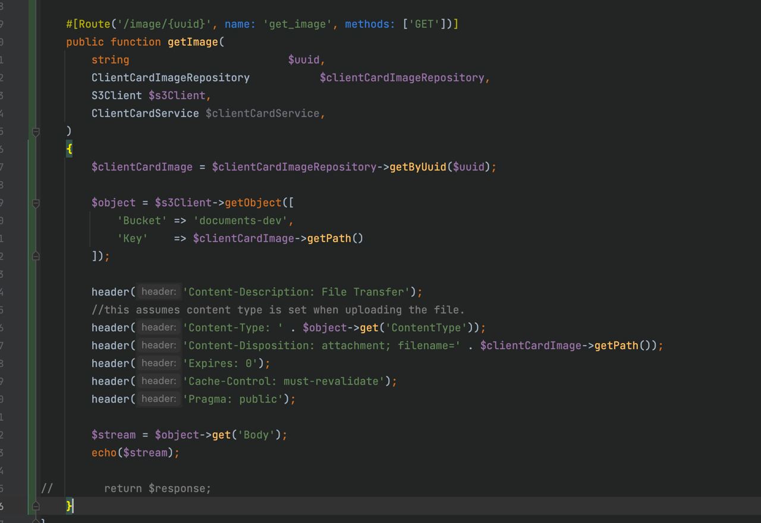Collapse the fold marker beside the closing parenthesis line
The image size is (761, 523).
point(36,132)
